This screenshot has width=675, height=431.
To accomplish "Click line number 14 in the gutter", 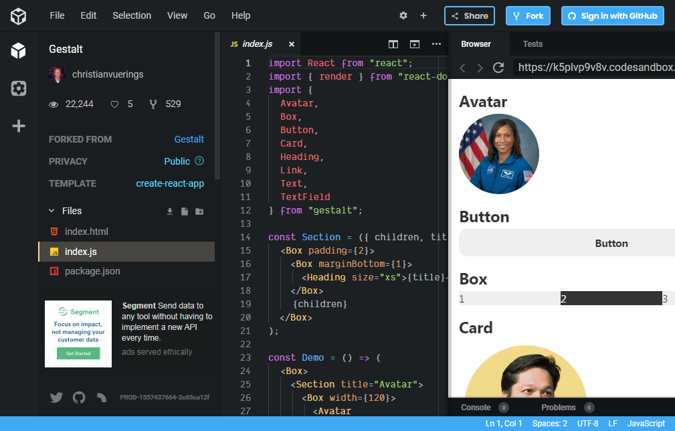I will coord(246,237).
